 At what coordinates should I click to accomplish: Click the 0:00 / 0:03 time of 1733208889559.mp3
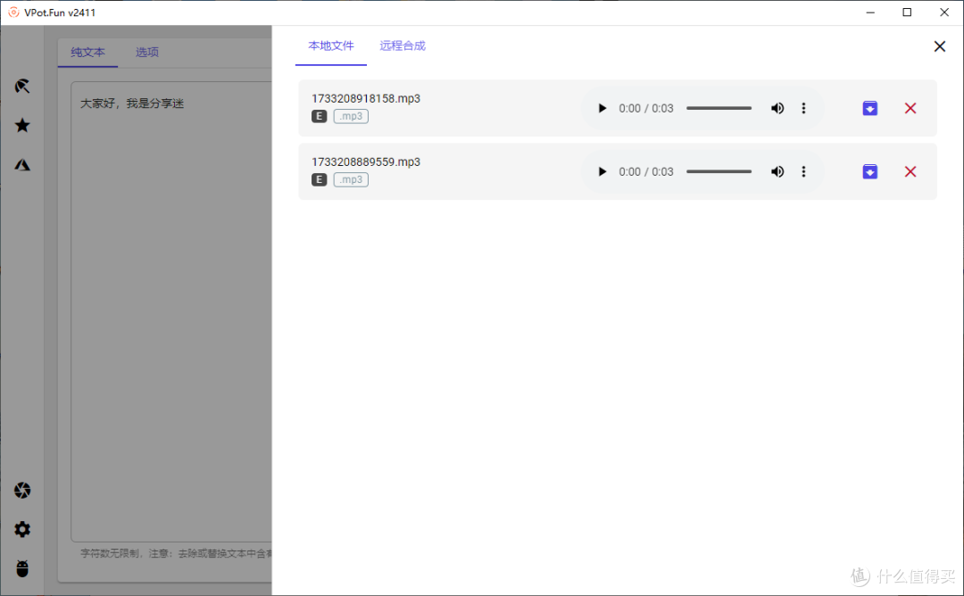coord(646,171)
